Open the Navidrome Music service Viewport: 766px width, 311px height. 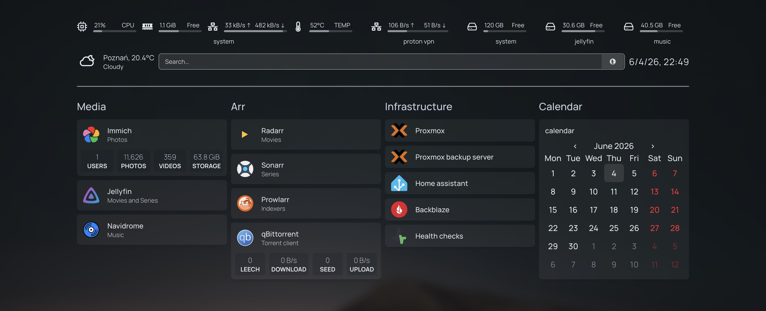point(152,230)
